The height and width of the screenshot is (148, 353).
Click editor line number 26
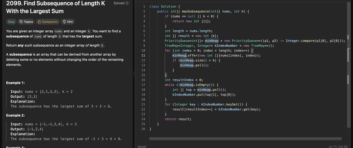point(143,129)
